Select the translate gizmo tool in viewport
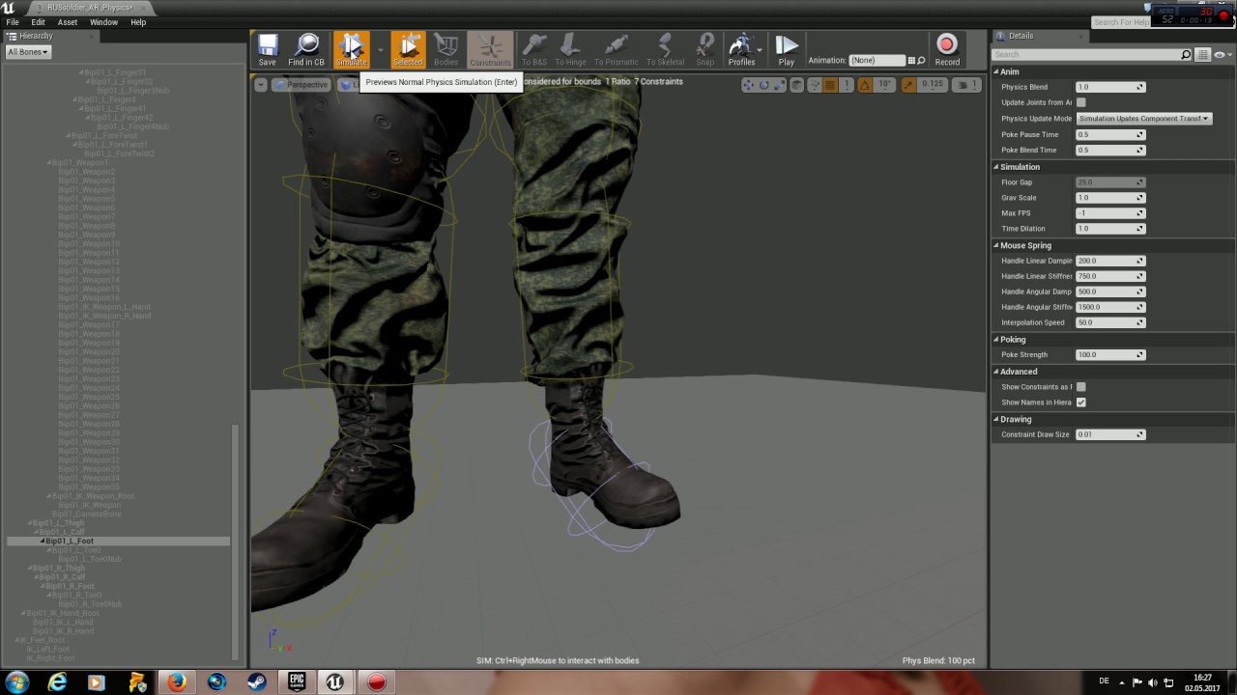The image size is (1237, 695). tap(749, 85)
